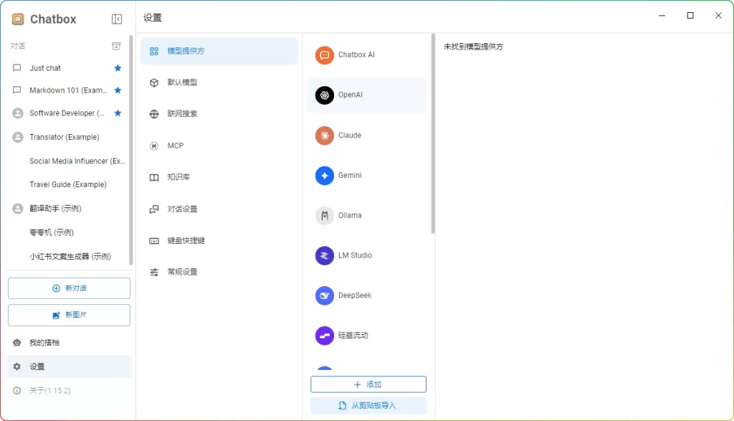734x421 pixels.
Task: Click the Chatbox logo icon
Action: [x=18, y=19]
